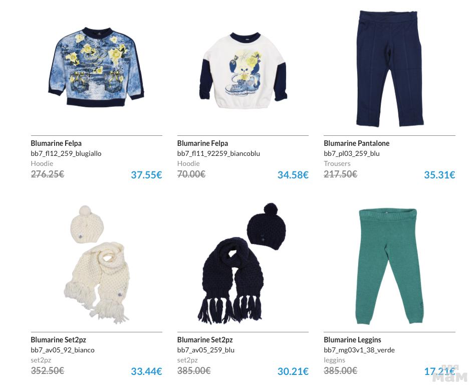The height and width of the screenshot is (389, 475).
Task: Open the white teddy bear hoodie image
Action: tap(243, 70)
